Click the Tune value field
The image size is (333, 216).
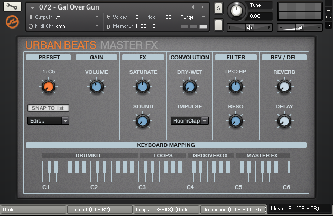(255, 16)
